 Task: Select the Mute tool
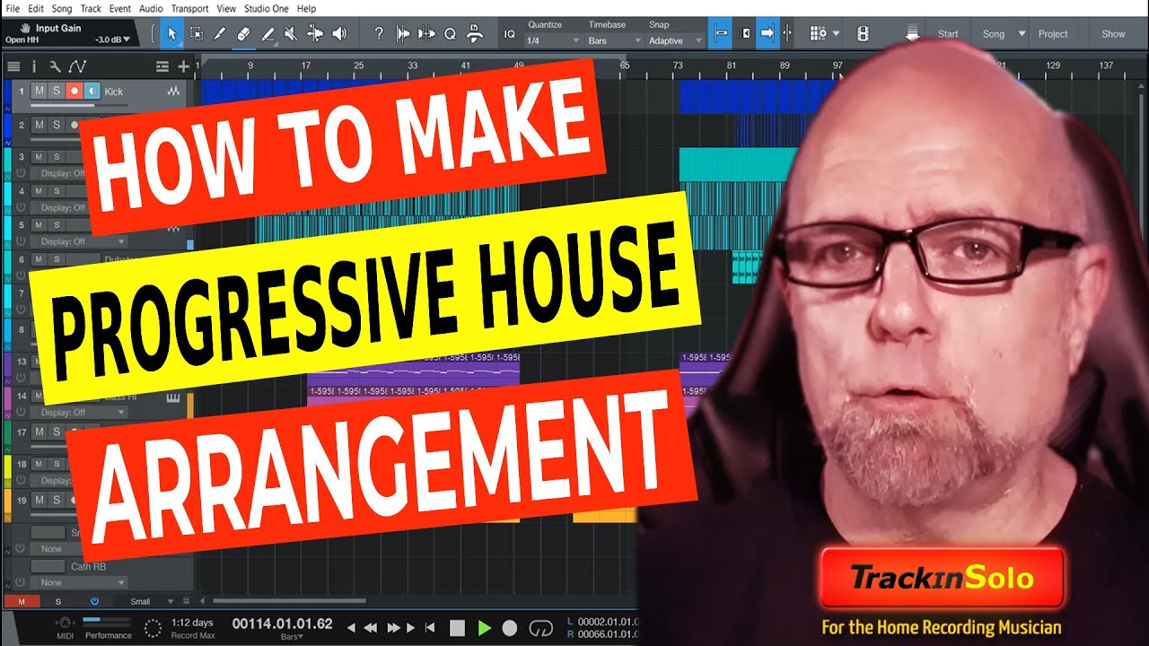(x=292, y=34)
